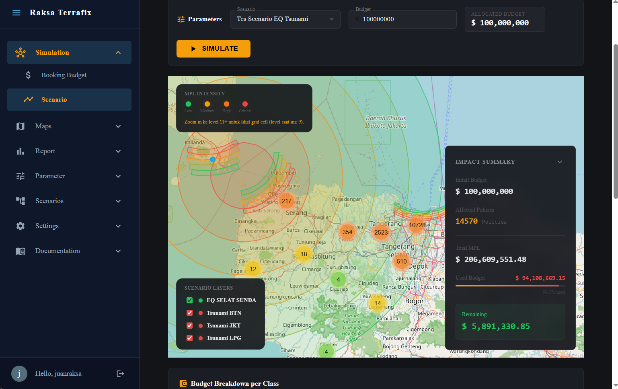Image resolution: width=618 pixels, height=389 pixels.
Task: Open the 217 policy cluster marker
Action: (286, 201)
